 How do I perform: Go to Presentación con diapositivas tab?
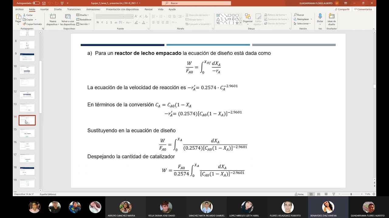coord(122,9)
